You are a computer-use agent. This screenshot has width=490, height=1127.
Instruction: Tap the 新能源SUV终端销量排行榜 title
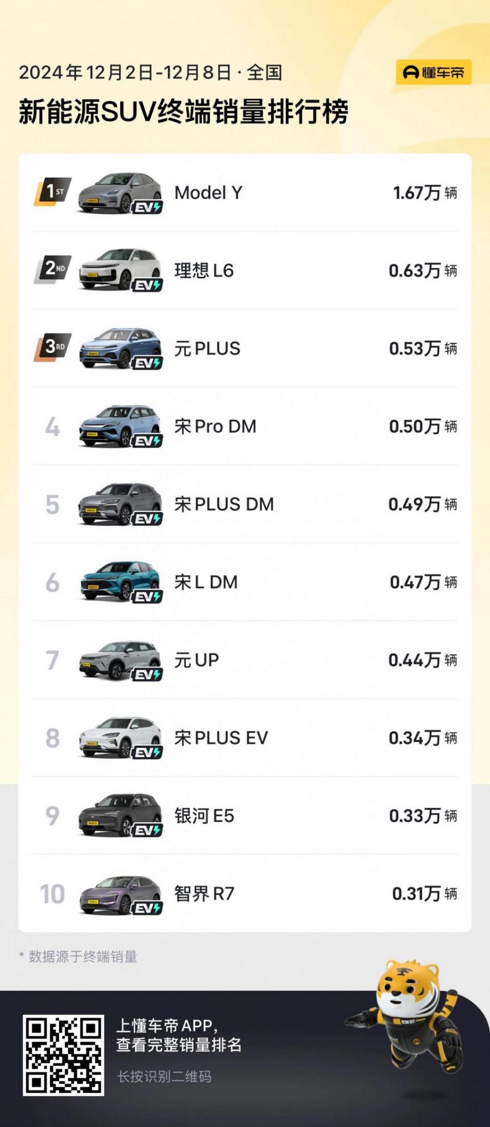(183, 111)
